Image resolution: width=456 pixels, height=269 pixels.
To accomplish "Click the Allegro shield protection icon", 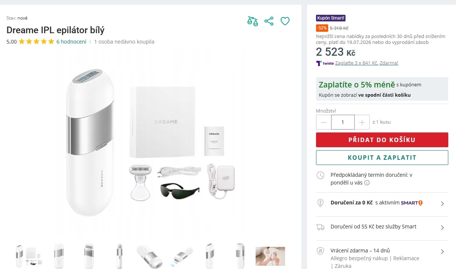I will (x=320, y=251).
